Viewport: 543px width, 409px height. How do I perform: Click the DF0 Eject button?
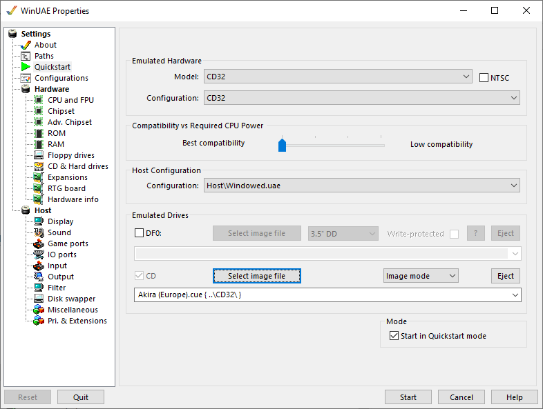(506, 233)
